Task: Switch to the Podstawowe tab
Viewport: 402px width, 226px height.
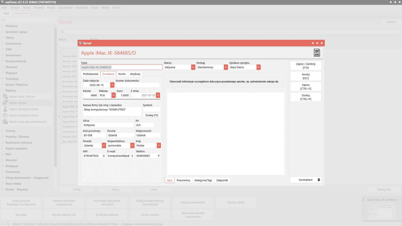Action: 91,74
